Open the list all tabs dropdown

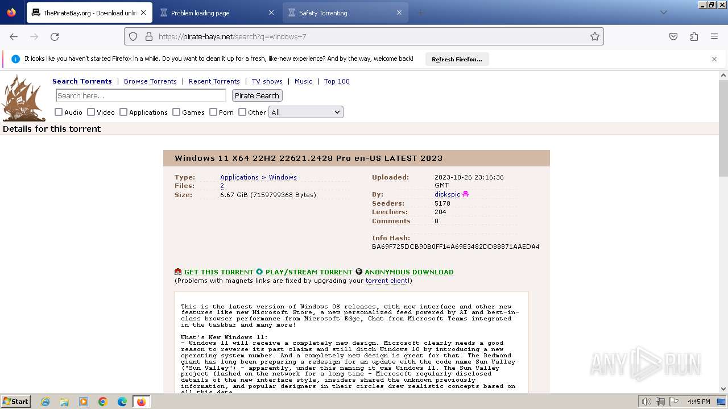point(663,12)
